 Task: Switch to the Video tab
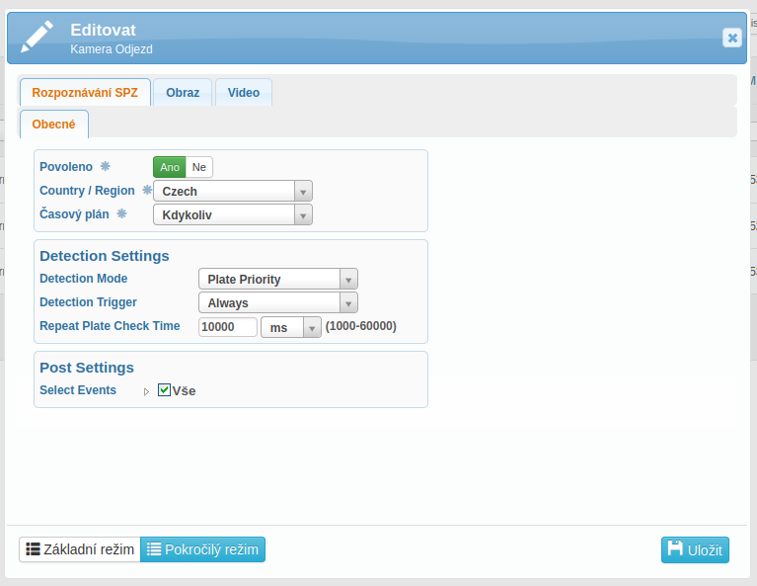pyautogui.click(x=244, y=93)
